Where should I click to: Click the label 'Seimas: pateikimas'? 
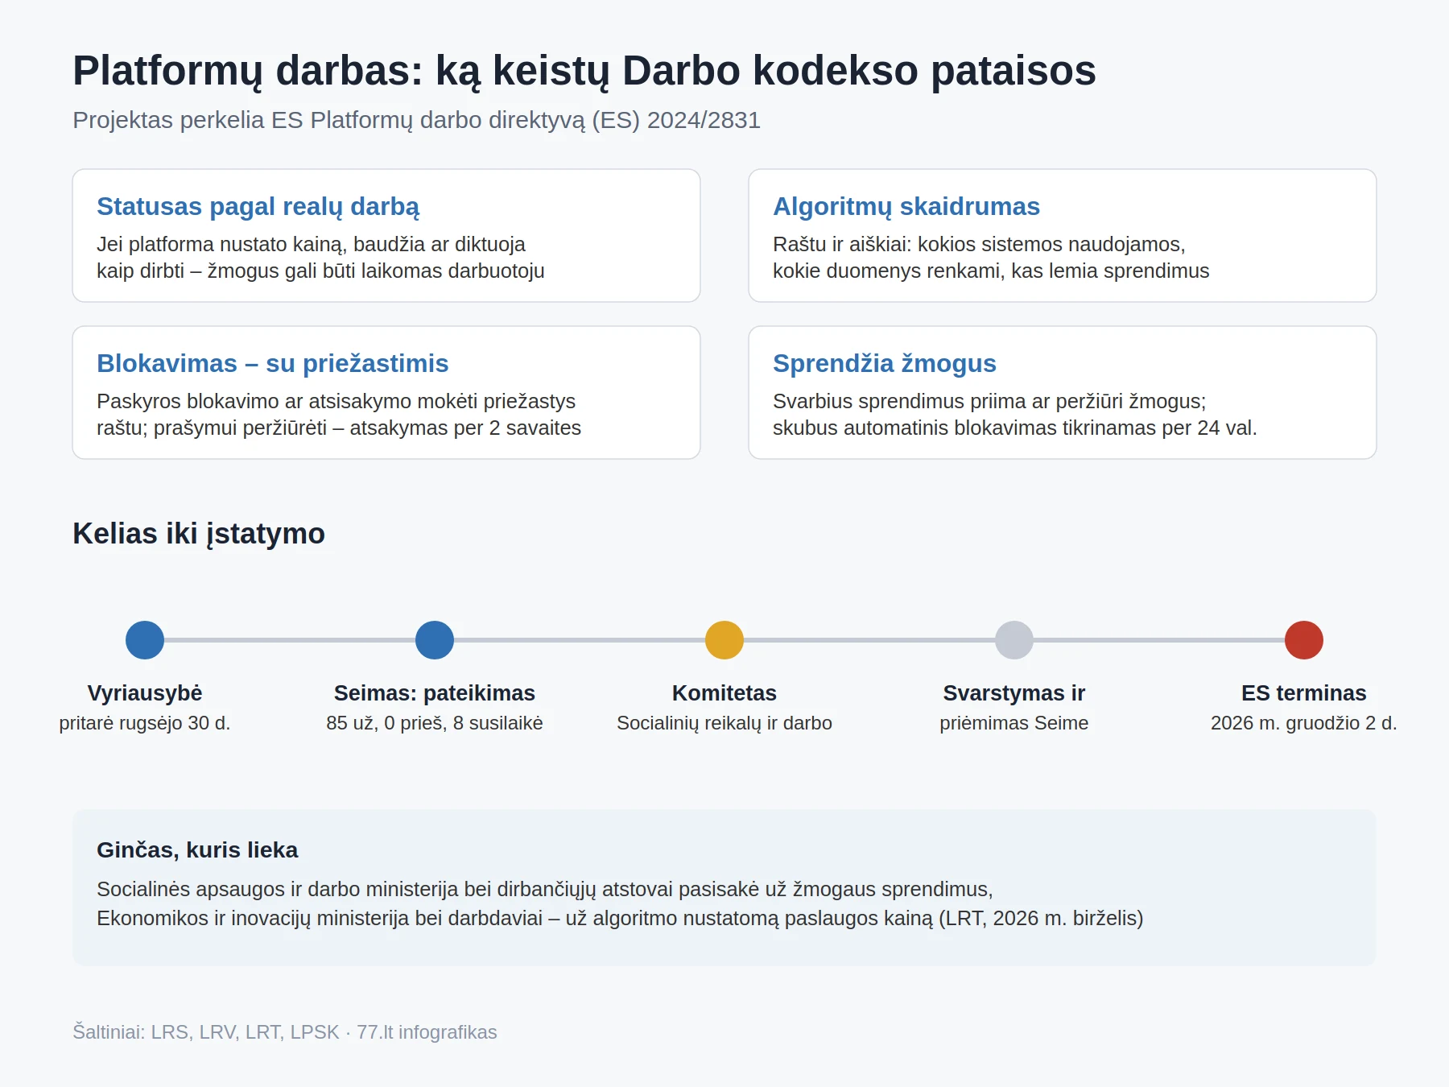(x=435, y=693)
